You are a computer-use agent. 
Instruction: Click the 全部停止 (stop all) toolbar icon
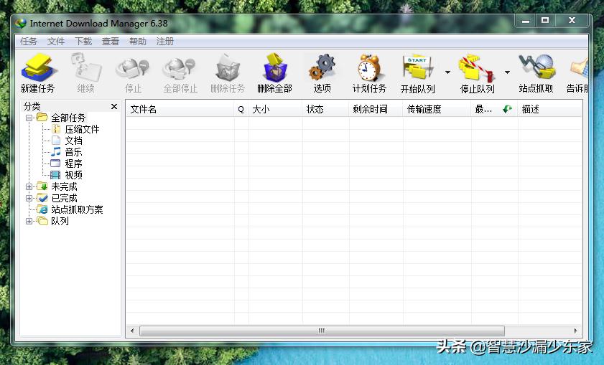(180, 68)
